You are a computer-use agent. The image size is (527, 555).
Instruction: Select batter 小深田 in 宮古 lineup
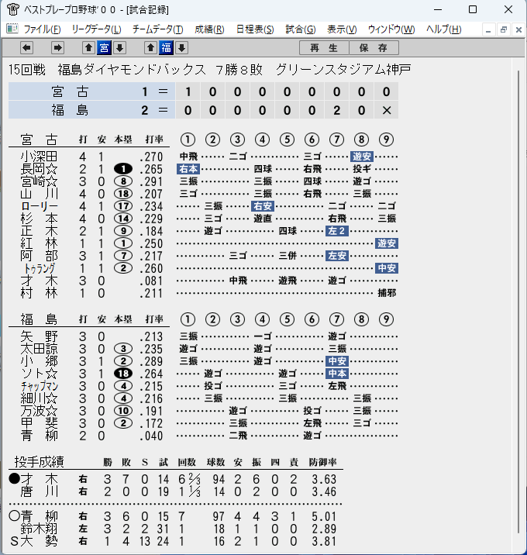(x=39, y=157)
